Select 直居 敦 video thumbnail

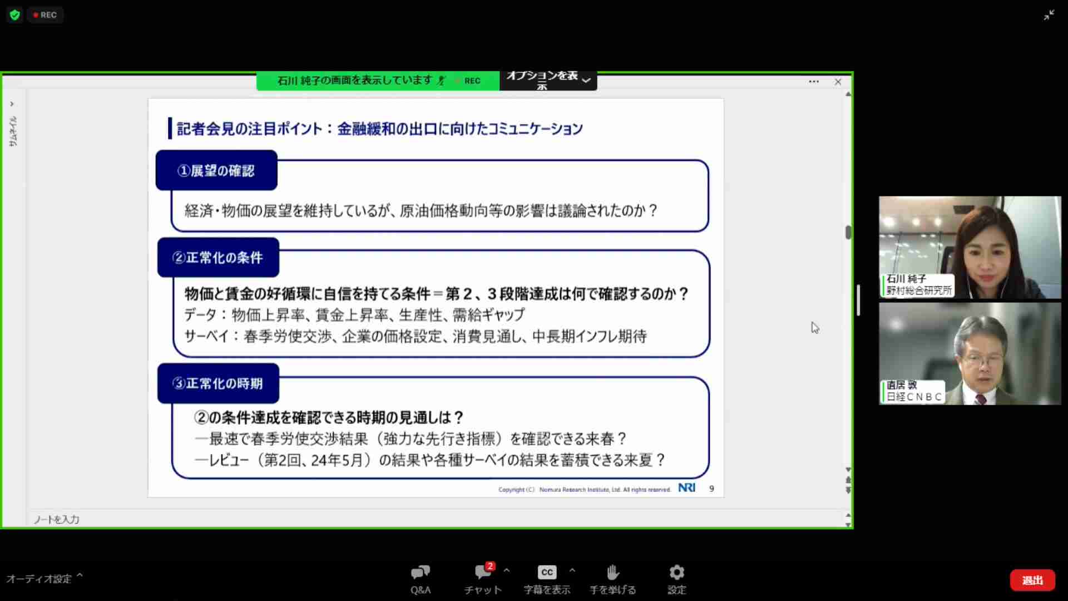pos(970,353)
